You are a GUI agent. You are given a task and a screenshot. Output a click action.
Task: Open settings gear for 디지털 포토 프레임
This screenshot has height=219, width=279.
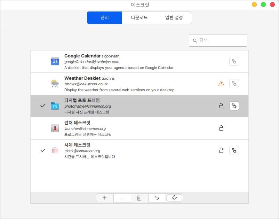coord(234,106)
